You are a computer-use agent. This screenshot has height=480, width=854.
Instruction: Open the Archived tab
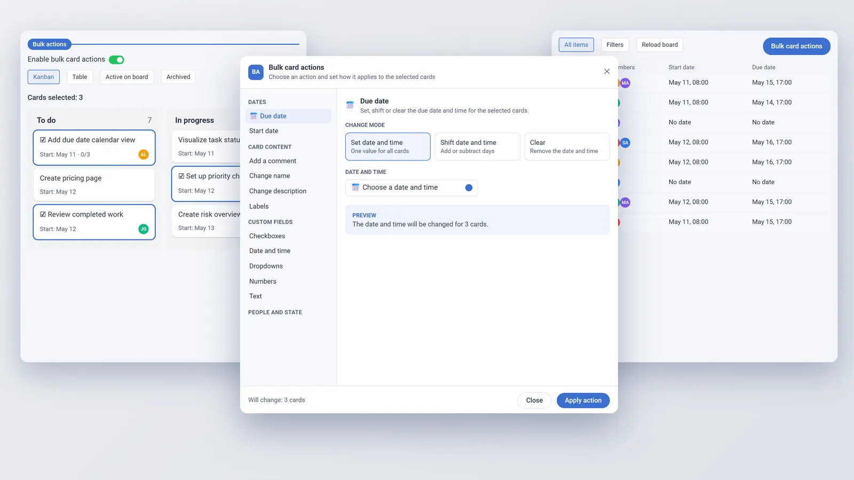(x=178, y=77)
